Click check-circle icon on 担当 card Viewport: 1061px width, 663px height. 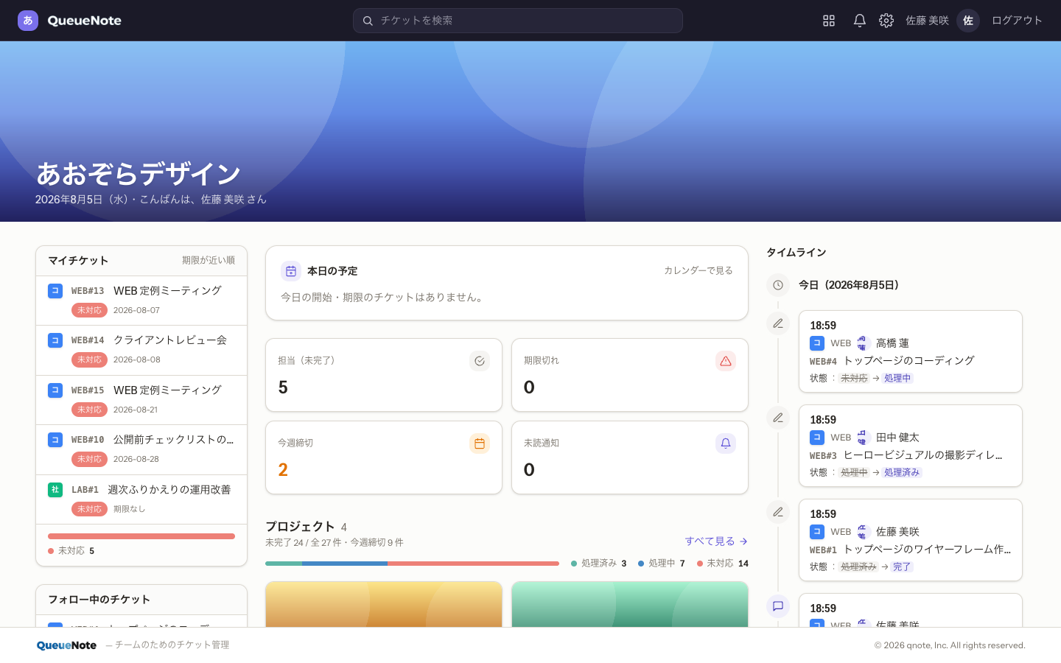(480, 361)
